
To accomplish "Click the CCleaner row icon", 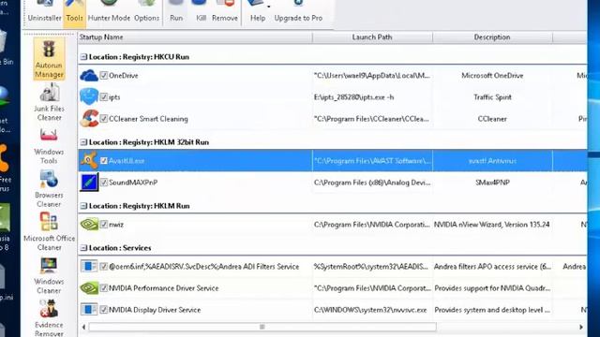I will (x=89, y=119).
